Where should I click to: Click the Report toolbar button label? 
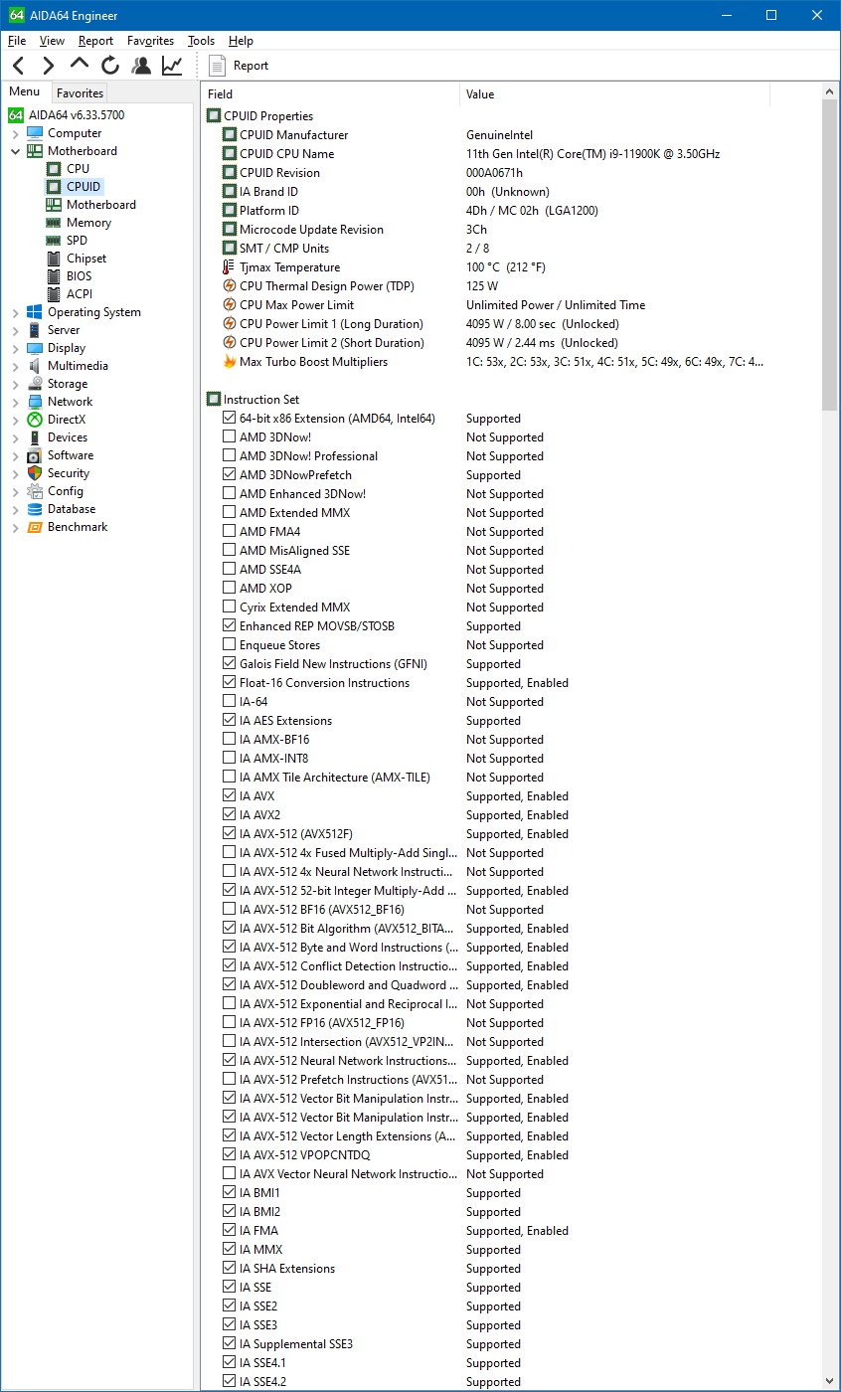click(251, 66)
